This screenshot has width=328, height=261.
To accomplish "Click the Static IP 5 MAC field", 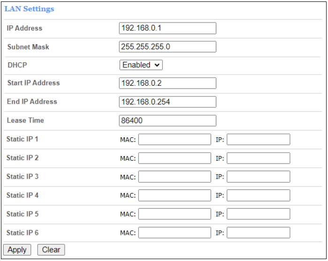I will click(x=175, y=214).
